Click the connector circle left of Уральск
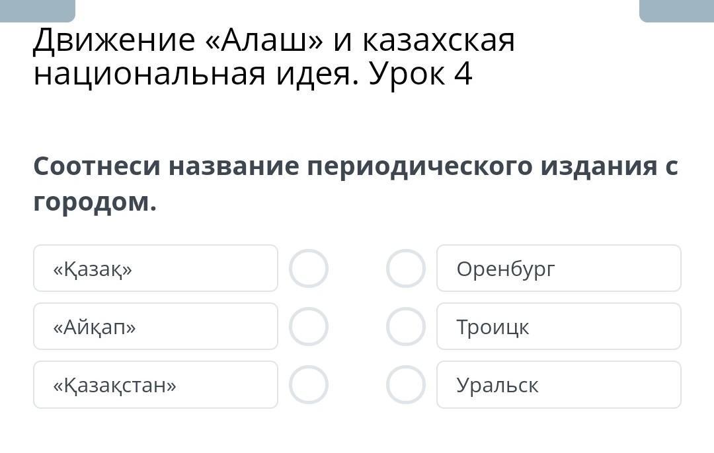Image resolution: width=714 pixels, height=453 pixels. (405, 385)
